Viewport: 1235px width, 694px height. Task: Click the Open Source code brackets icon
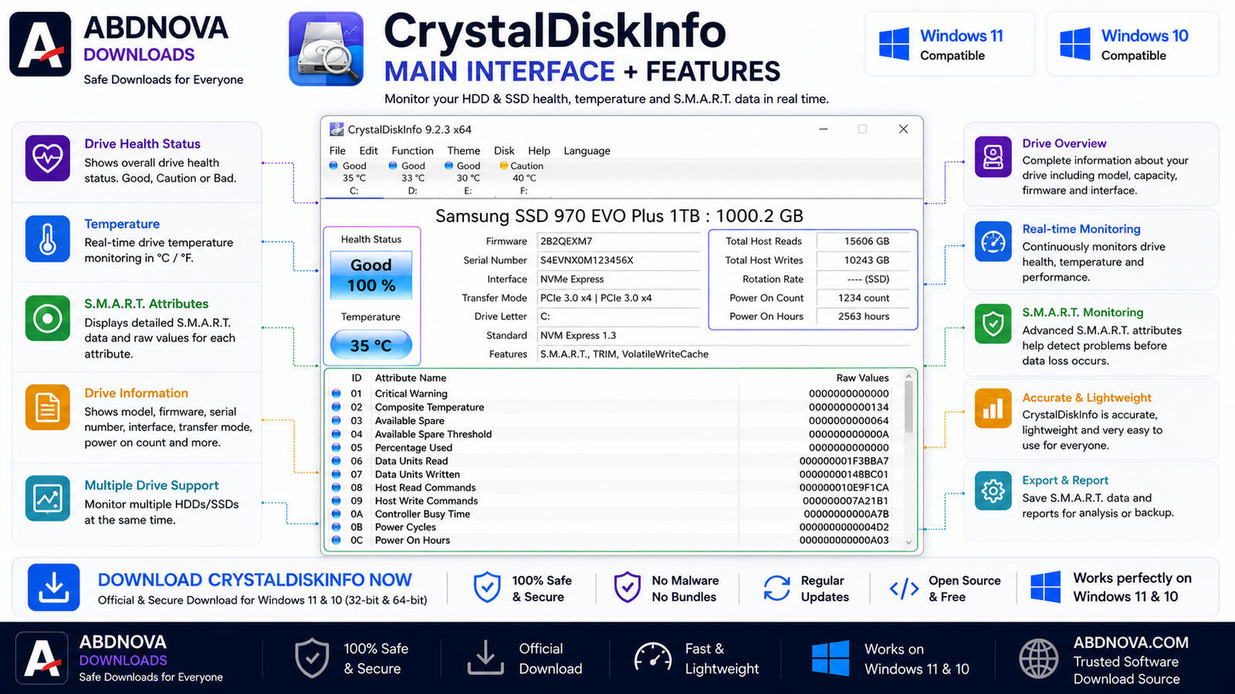click(x=904, y=589)
